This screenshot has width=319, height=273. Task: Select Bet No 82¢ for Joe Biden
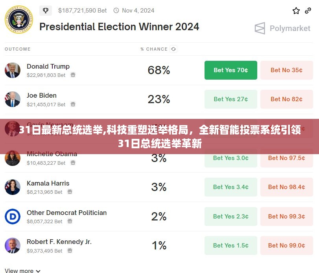[x=286, y=99]
